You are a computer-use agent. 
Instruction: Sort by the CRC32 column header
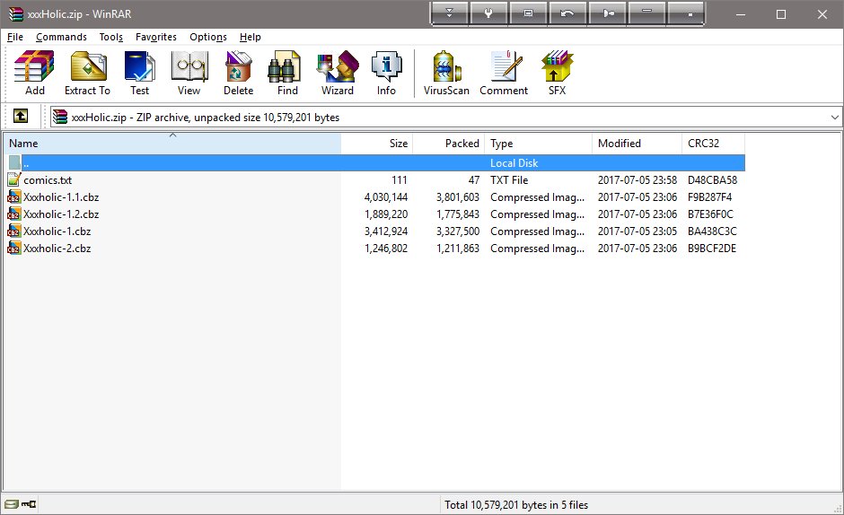[x=713, y=144]
